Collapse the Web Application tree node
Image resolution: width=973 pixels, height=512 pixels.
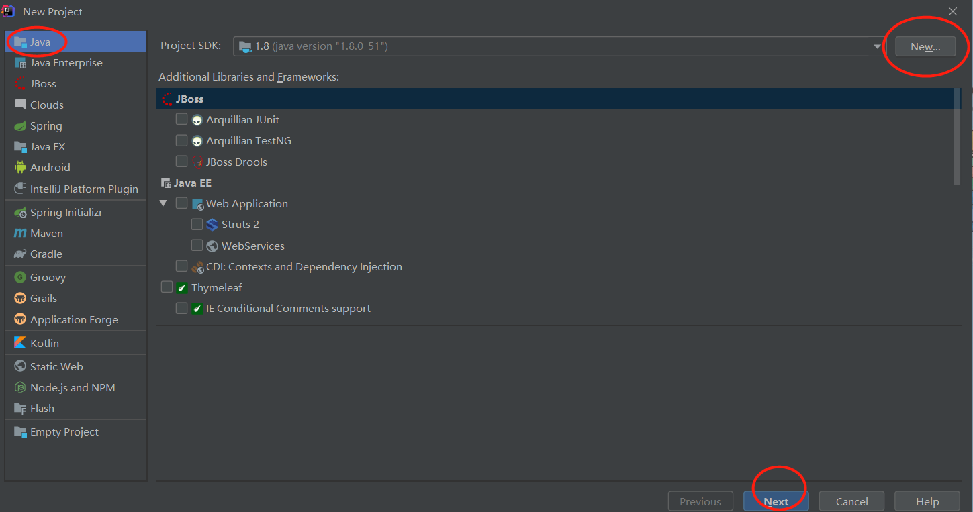(163, 203)
